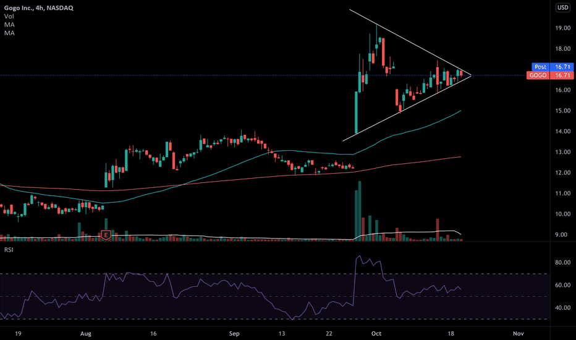576x340 pixels.
Task: Click the '22' date label on time axis
Action: point(329,334)
